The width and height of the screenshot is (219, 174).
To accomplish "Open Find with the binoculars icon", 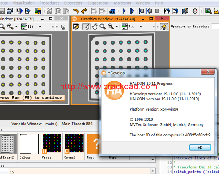I will [112, 11].
